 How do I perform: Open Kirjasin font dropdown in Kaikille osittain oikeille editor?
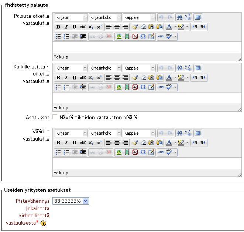71,68
